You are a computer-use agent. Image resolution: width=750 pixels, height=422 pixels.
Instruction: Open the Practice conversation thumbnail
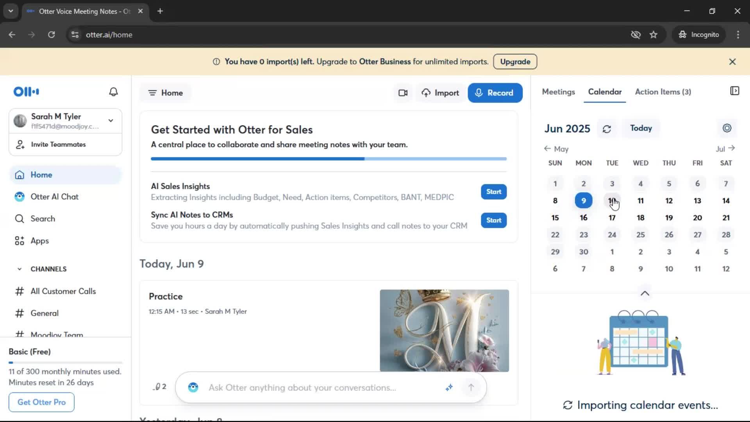[445, 331]
